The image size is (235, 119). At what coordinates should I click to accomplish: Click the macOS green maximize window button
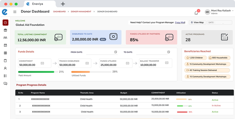(x=16, y=4)
